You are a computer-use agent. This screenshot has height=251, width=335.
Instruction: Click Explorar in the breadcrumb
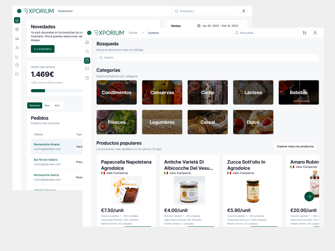click(x=154, y=33)
